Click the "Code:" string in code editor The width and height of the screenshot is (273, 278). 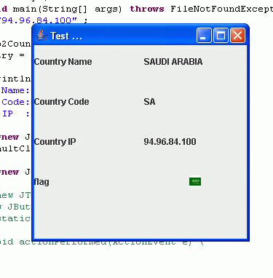[x=15, y=102]
